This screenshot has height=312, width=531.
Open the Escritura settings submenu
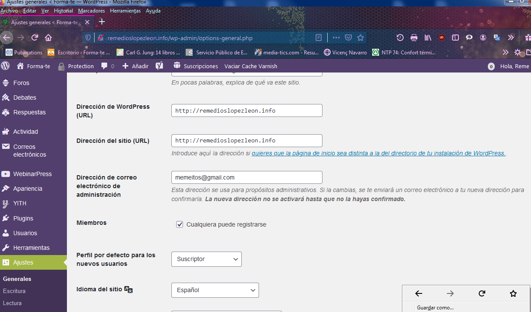tap(14, 291)
